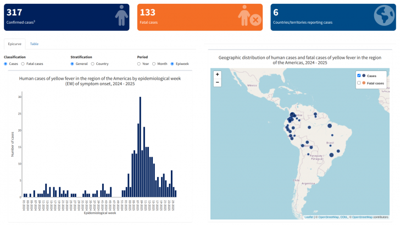
Task: Zoom in on the map
Action: click(x=218, y=74)
